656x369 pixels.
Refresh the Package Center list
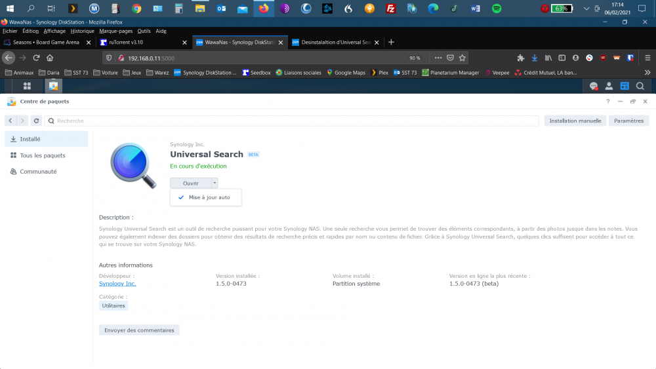(36, 121)
